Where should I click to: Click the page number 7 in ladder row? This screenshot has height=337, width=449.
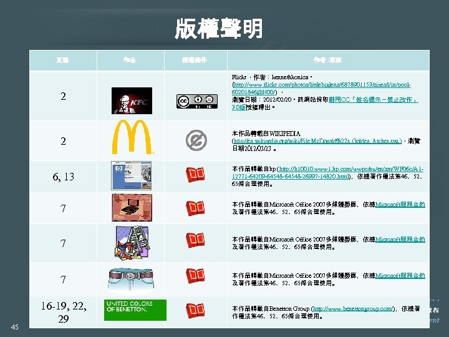63,243
